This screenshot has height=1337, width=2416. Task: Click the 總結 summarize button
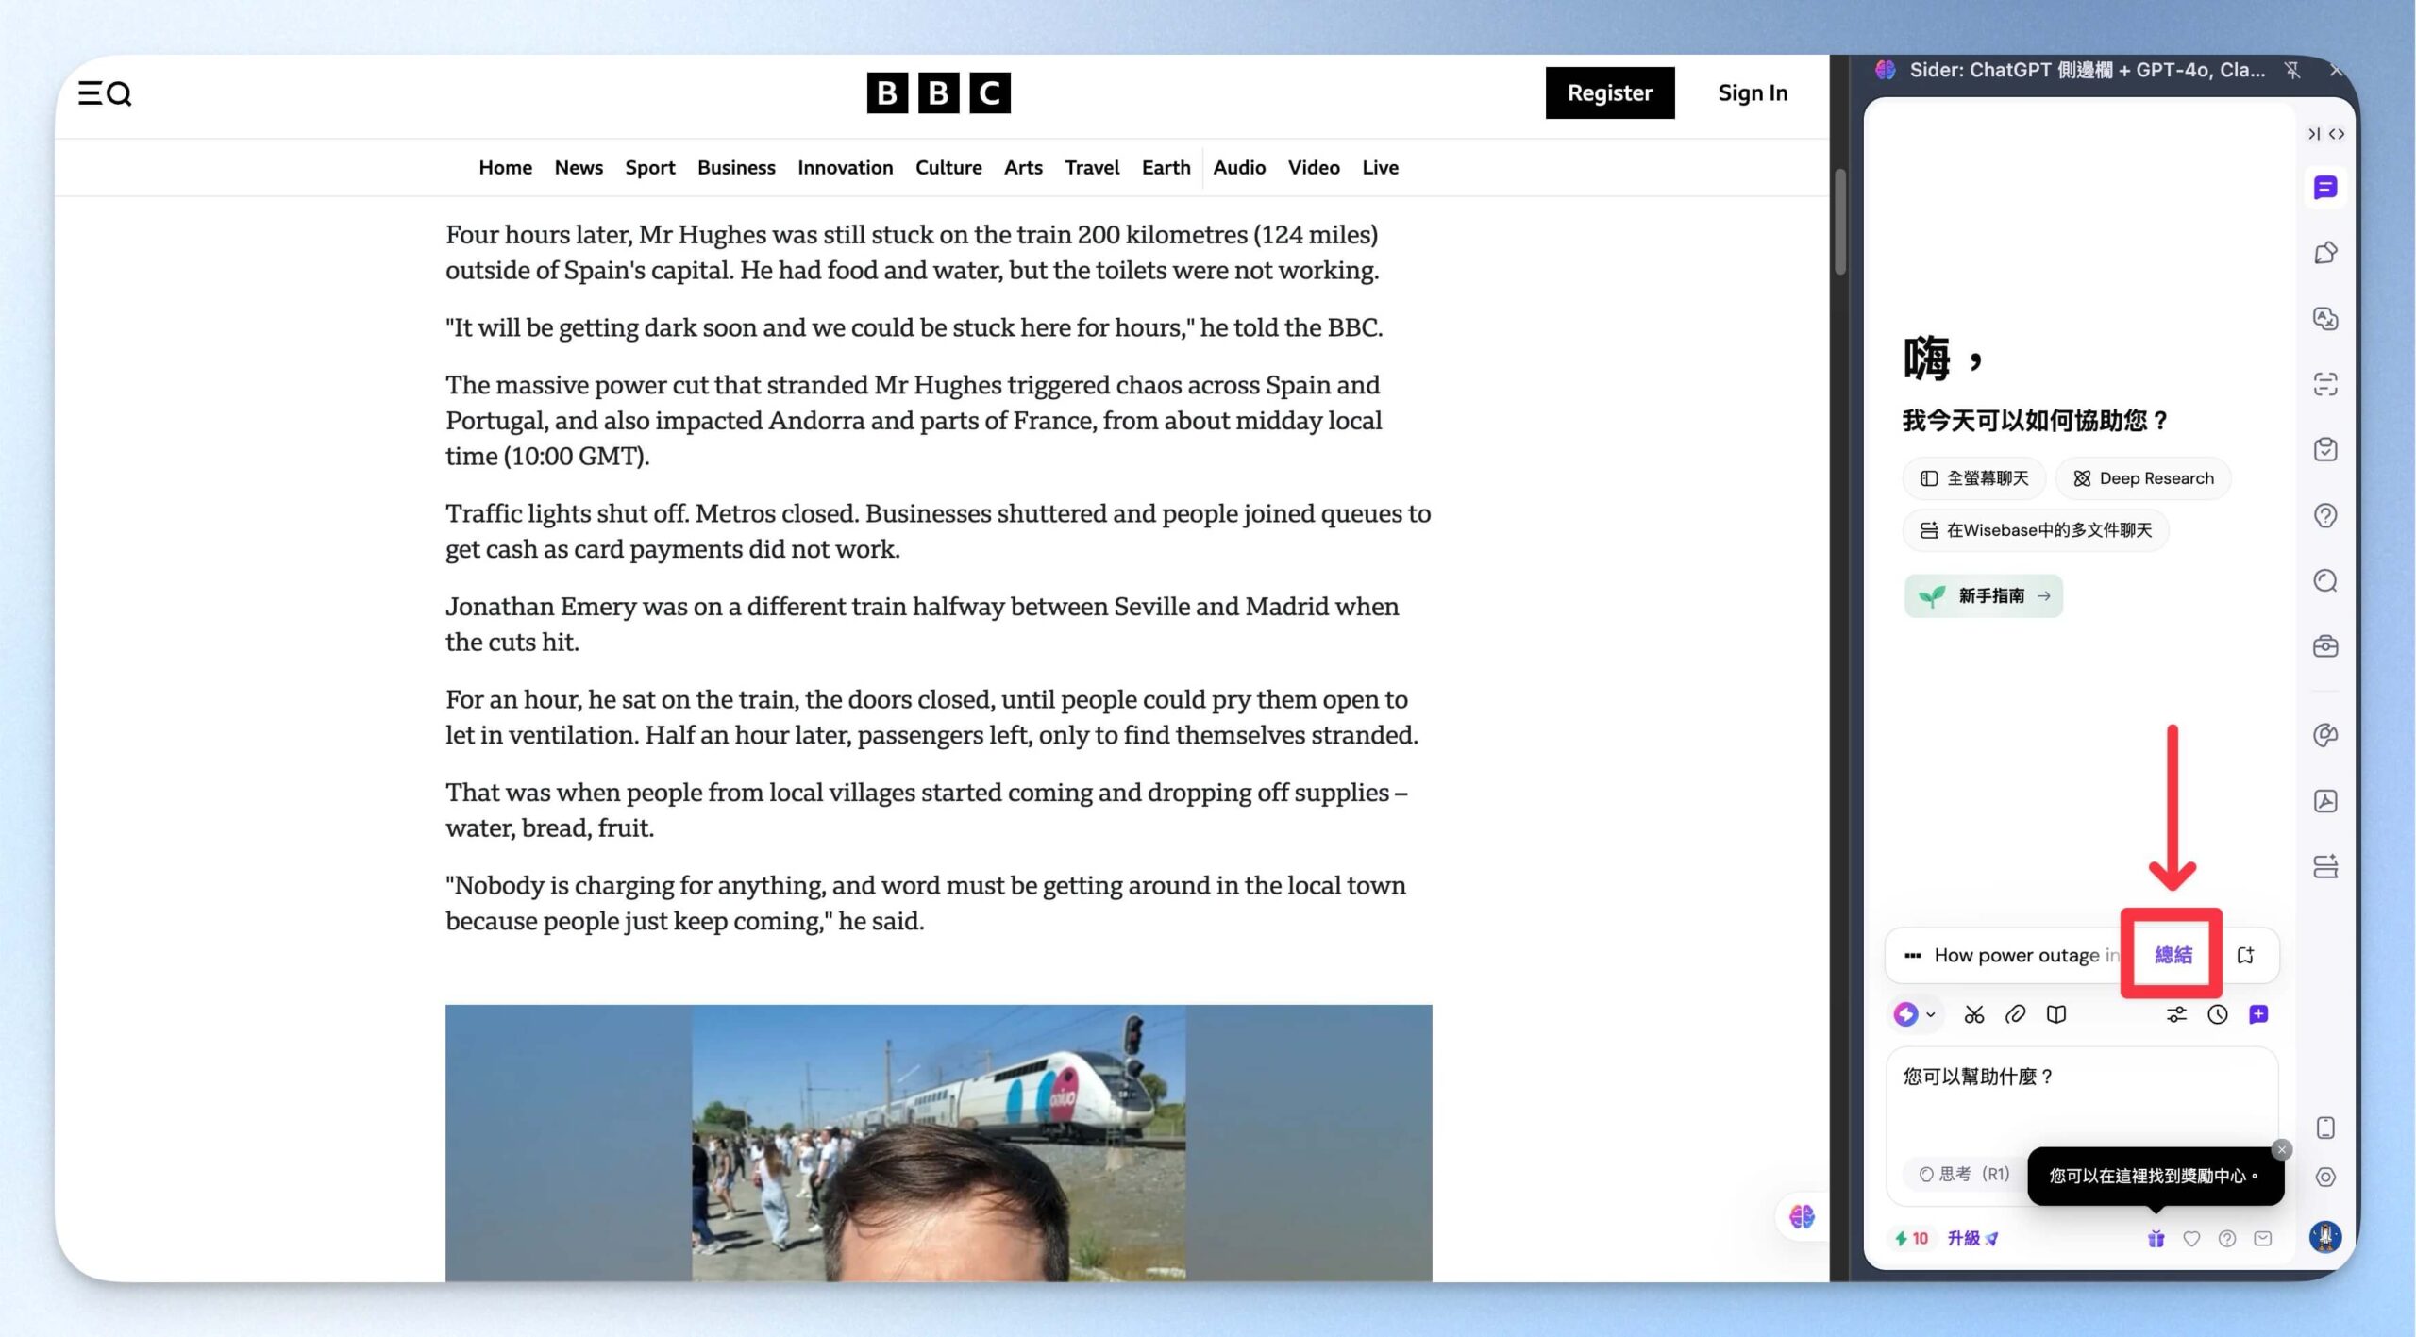[x=2173, y=955]
